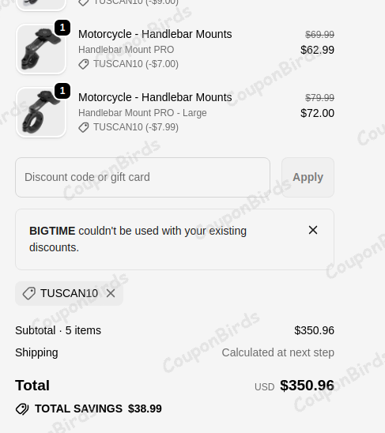Click quantity badge on PRO - Large thumbnail

[x=62, y=91]
